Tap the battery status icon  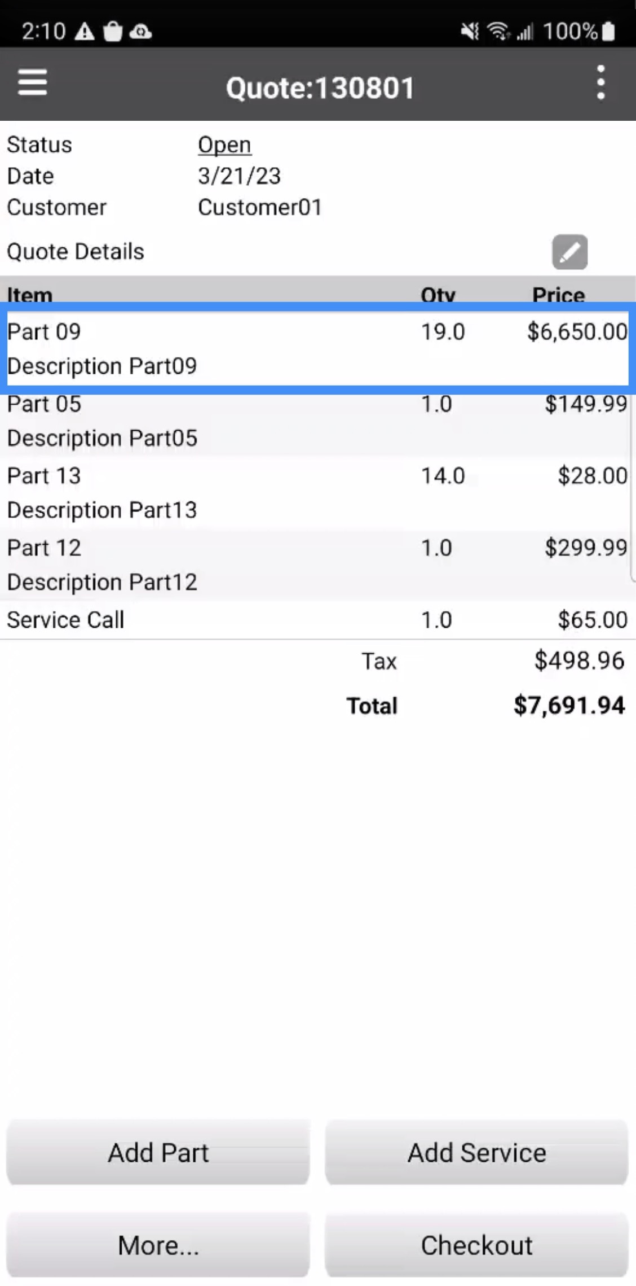pyautogui.click(x=608, y=32)
